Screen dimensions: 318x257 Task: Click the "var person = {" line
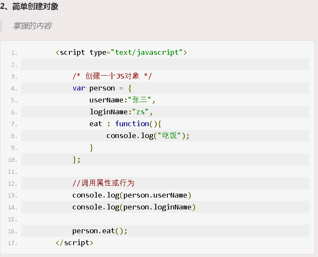tap(102, 88)
